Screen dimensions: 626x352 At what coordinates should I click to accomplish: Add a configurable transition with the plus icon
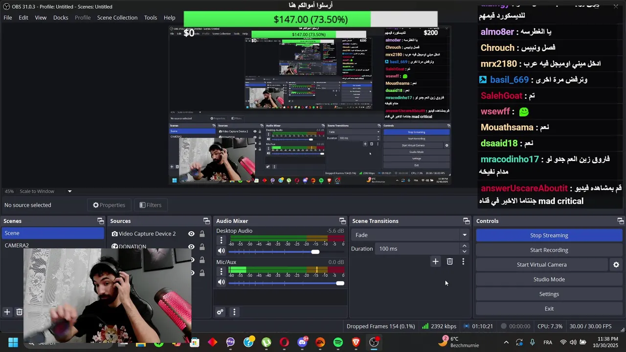tap(435, 262)
